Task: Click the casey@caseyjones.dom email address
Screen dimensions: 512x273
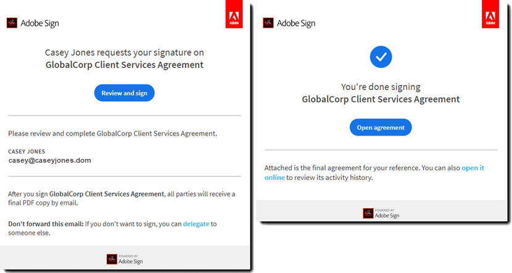Action: tap(50, 160)
